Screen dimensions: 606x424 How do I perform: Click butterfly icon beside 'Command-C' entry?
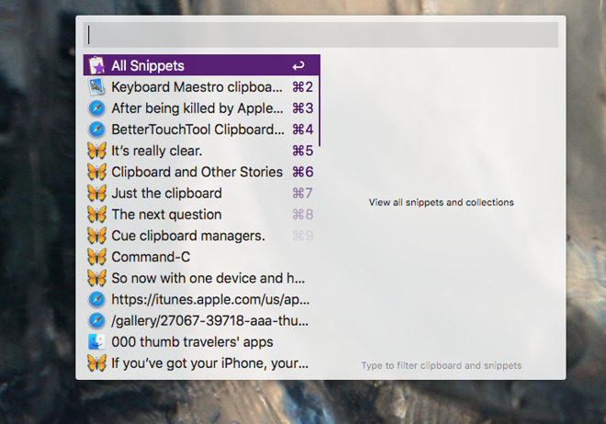[x=96, y=257]
